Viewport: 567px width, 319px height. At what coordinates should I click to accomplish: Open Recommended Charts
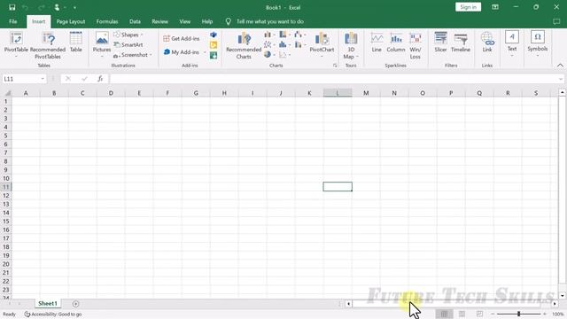[244, 45]
